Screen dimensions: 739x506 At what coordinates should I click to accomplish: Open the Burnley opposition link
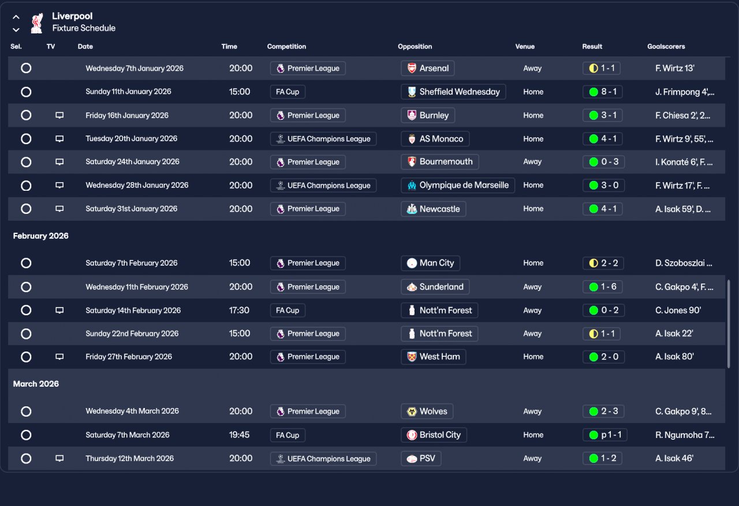pos(428,115)
